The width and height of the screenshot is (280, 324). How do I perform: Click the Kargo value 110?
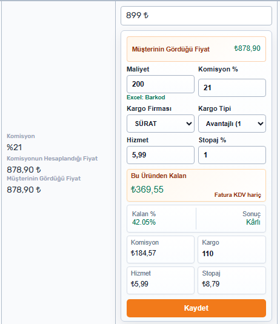(208, 254)
